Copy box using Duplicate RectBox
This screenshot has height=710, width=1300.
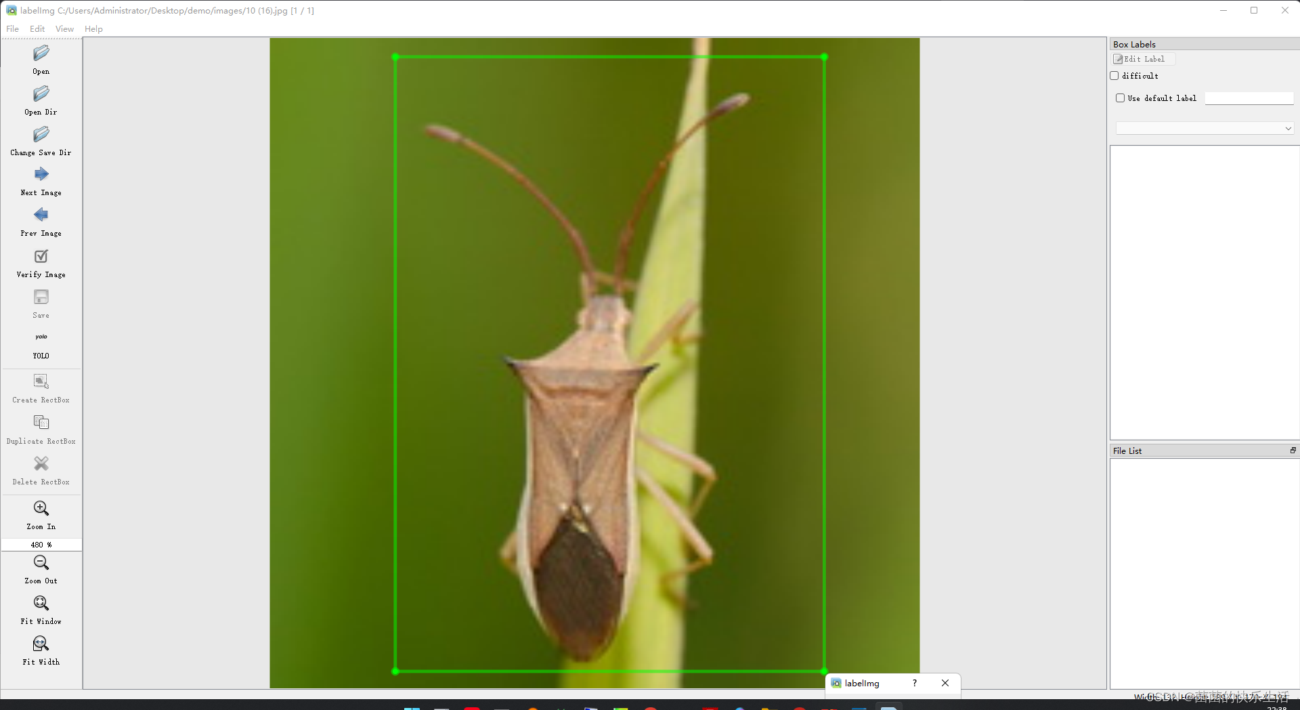(41, 430)
